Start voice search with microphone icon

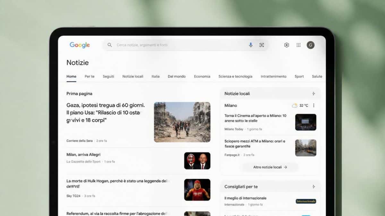click(251, 45)
